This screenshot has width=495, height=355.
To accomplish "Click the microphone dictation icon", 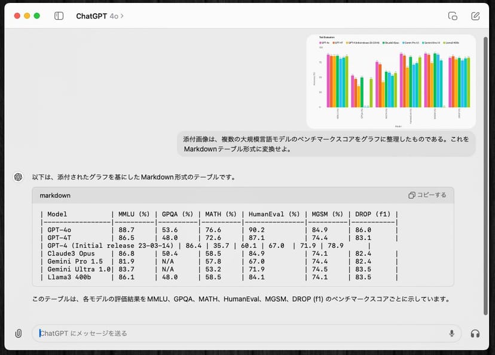I will tap(452, 333).
